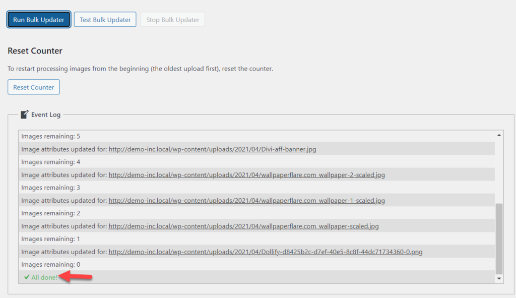
Task: Click the event log scroll down arrow
Action: point(499,278)
